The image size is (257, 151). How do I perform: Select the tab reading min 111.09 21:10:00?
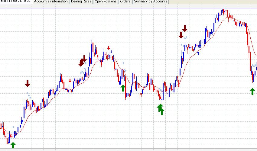(x=16, y=2)
